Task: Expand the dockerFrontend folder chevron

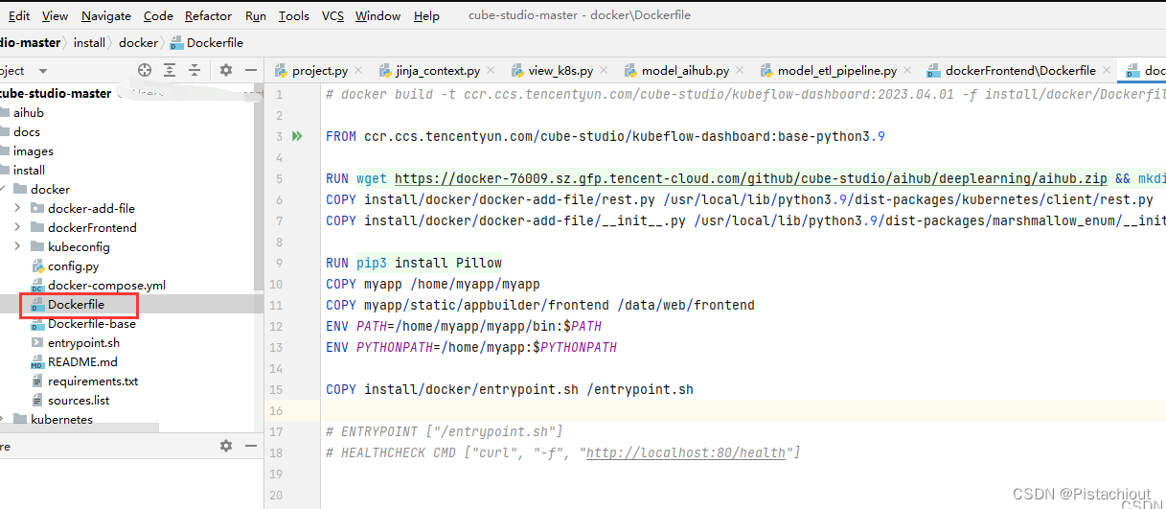Action: tap(17, 227)
